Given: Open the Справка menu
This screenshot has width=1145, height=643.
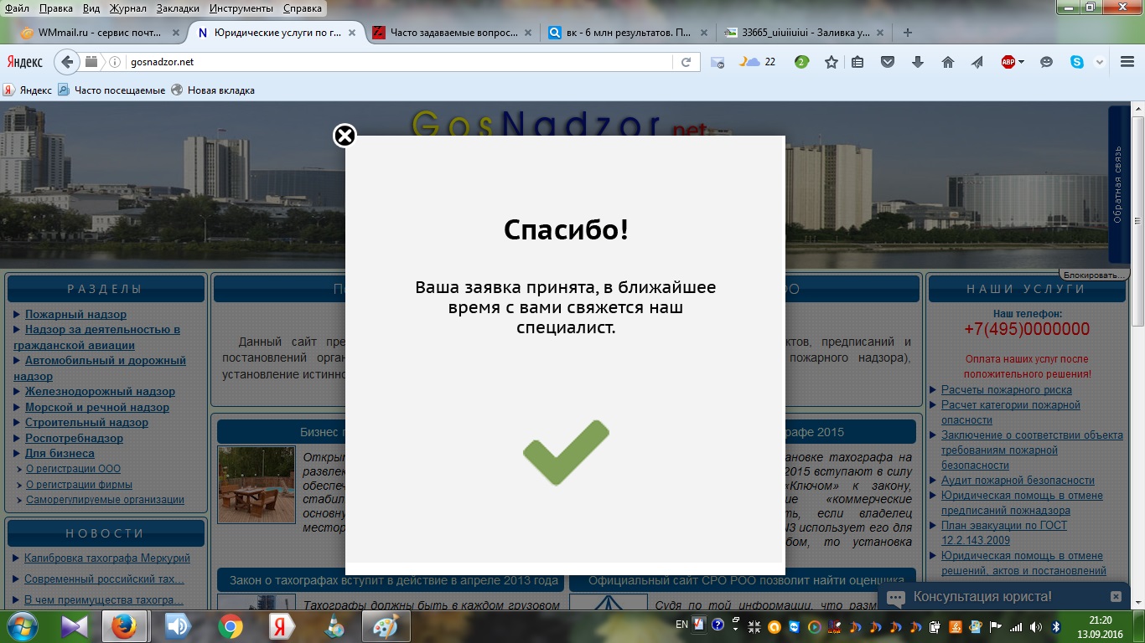Looking at the screenshot, I should pyautogui.click(x=302, y=8).
